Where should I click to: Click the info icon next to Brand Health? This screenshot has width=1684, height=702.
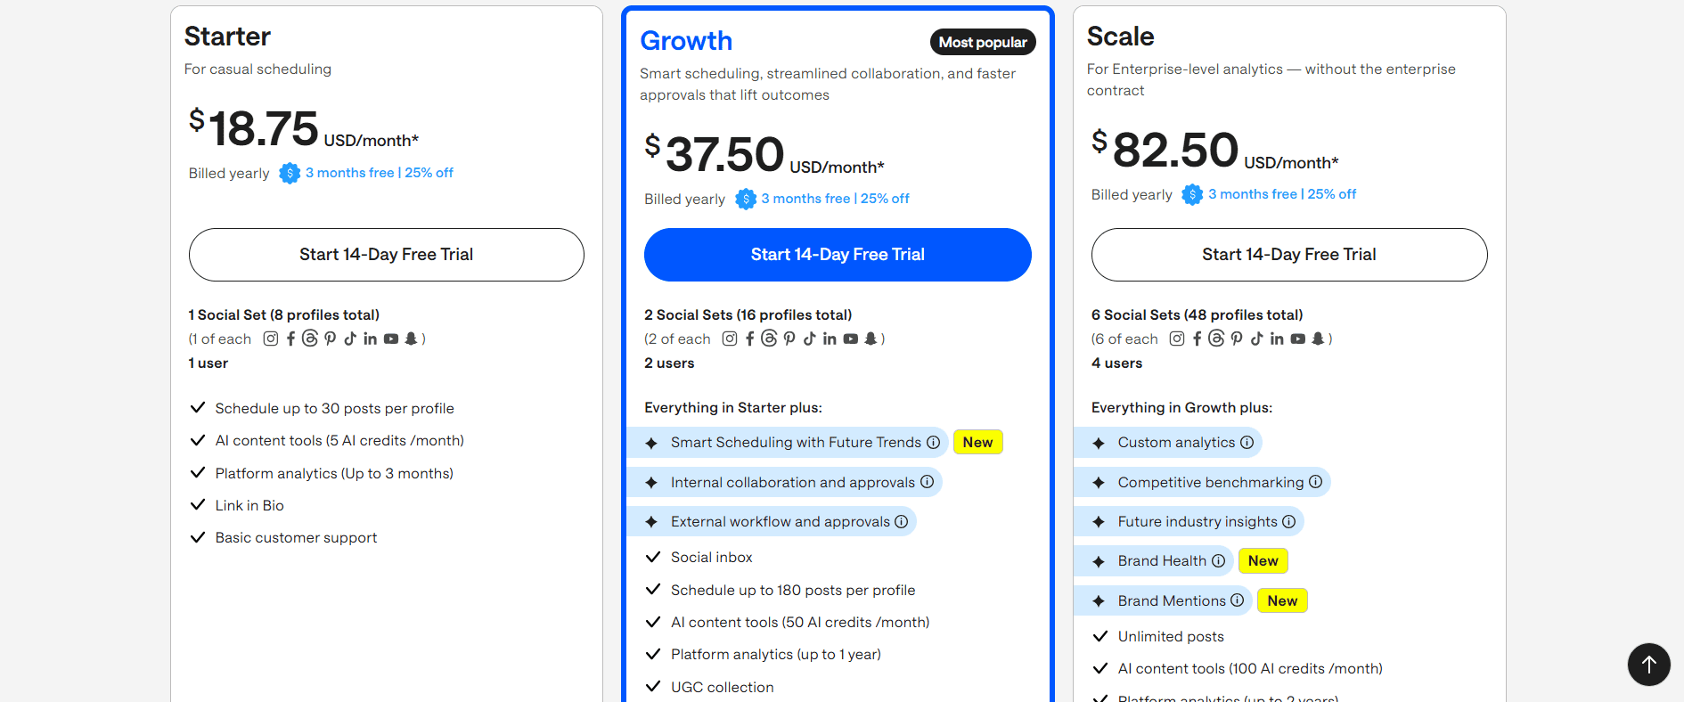[1220, 560]
